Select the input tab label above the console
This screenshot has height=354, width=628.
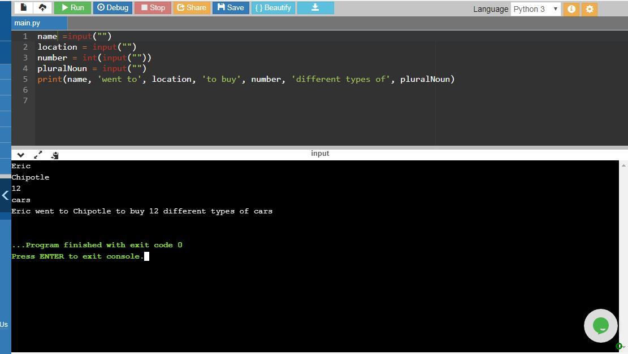tap(320, 154)
